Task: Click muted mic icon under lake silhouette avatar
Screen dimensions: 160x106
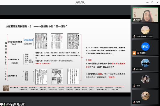Action: pos(134,69)
